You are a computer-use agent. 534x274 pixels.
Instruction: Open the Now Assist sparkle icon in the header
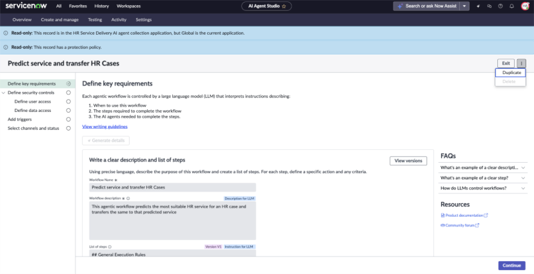478,6
